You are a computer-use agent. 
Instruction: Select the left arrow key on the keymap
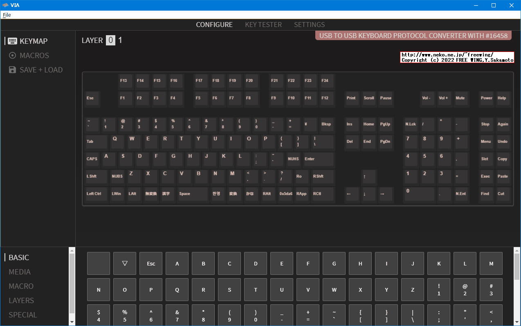pyautogui.click(x=351, y=194)
